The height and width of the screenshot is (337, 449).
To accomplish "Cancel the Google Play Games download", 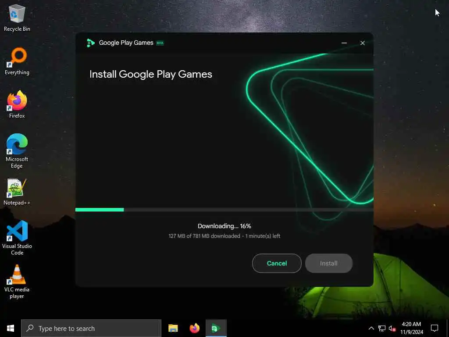I will click(277, 263).
